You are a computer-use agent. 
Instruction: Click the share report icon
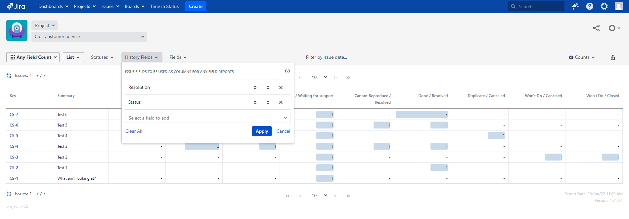(596, 28)
